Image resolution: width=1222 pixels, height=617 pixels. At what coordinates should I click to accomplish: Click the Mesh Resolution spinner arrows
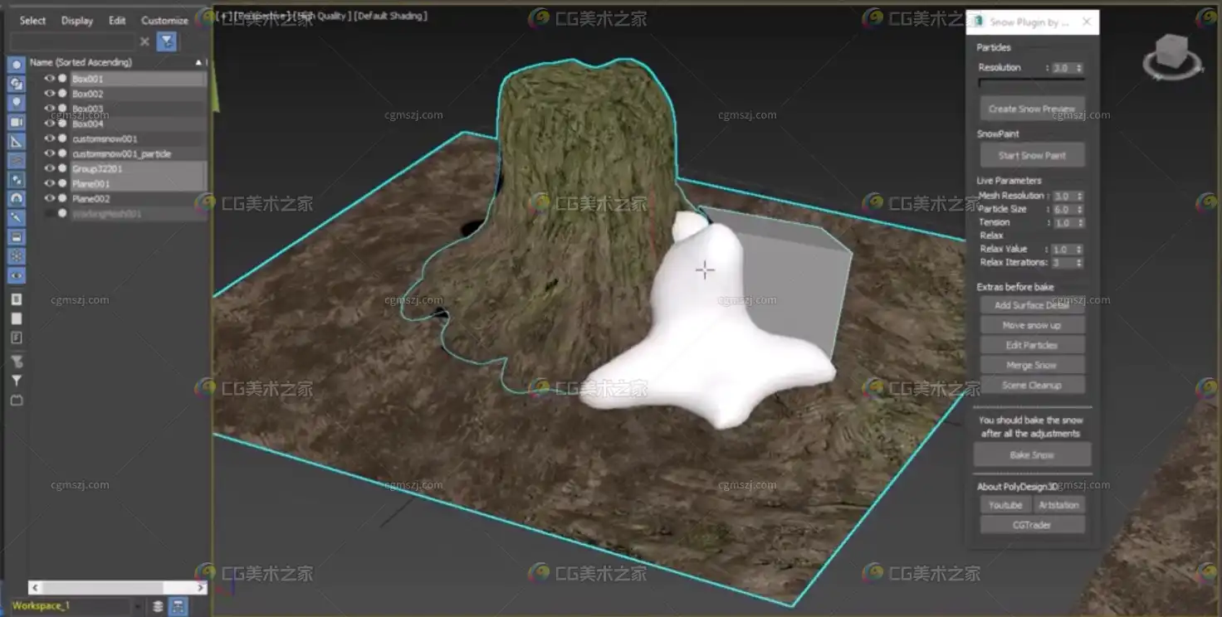[1079, 197]
